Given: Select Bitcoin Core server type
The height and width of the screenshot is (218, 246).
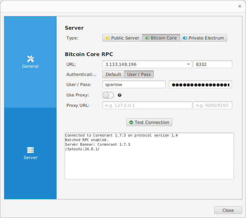Looking at the screenshot, I should 161,38.
